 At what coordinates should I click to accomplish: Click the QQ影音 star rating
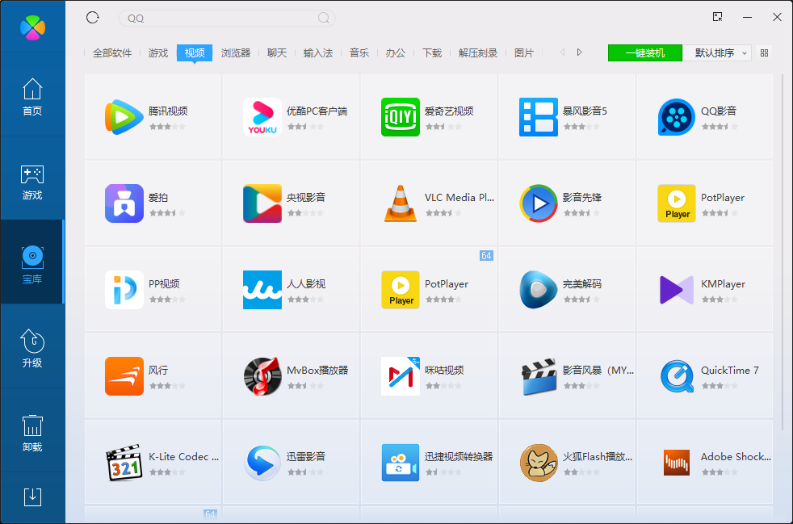pyautogui.click(x=720, y=127)
